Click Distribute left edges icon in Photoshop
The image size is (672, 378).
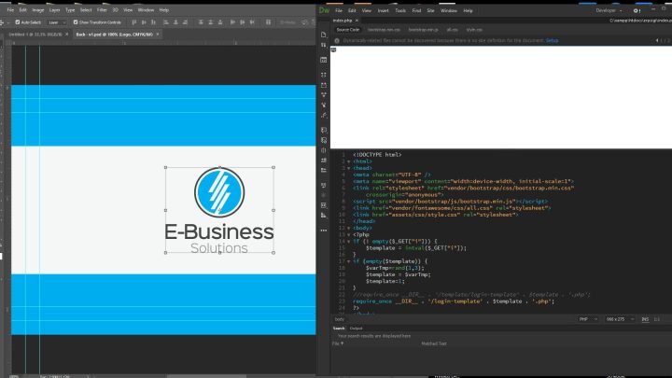(x=232, y=22)
